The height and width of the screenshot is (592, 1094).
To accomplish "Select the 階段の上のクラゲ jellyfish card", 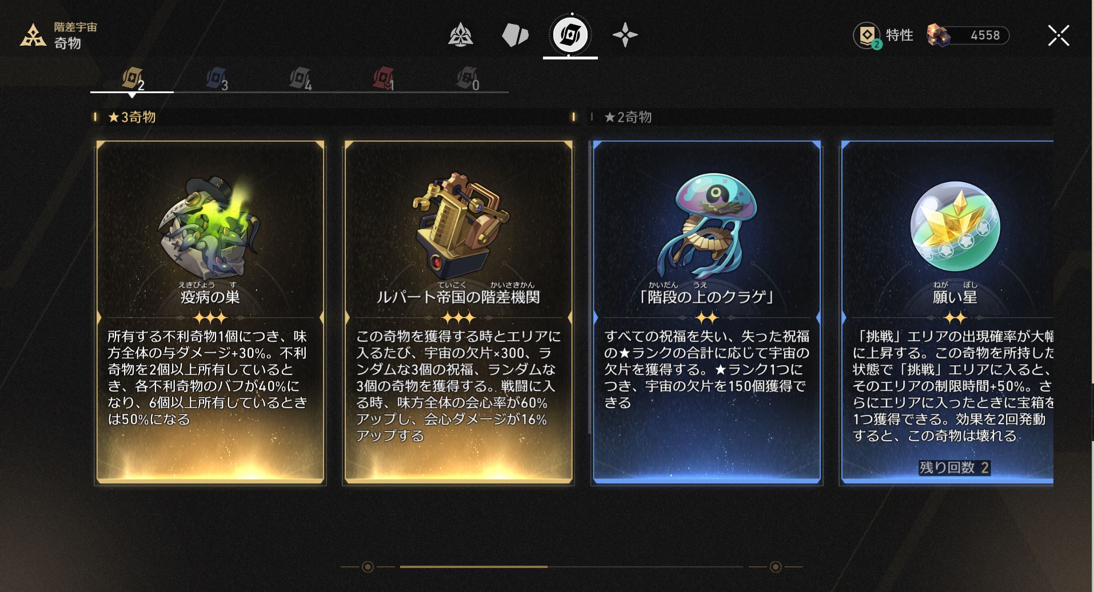I will 707,313.
